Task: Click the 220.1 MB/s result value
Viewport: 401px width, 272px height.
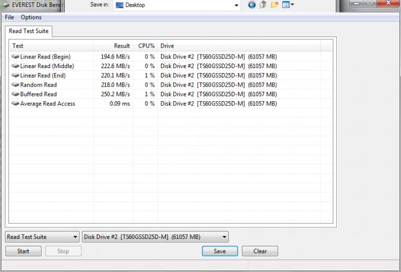Action: coord(115,76)
